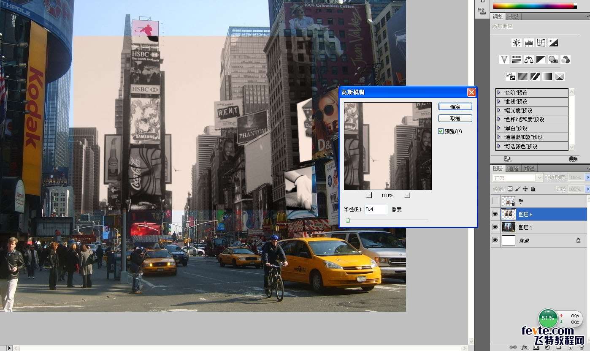Pick a color from the spectrum ramp
The width and height of the screenshot is (590, 351).
click(534, 6)
